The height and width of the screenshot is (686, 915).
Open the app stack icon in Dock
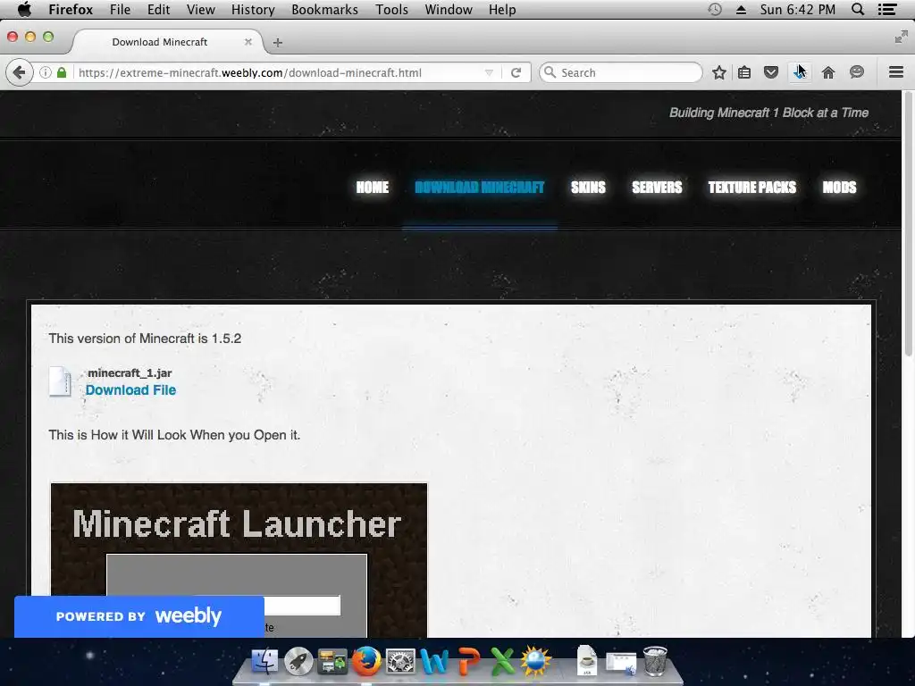click(x=332, y=662)
